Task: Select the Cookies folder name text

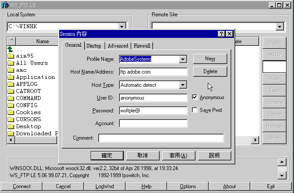Action: coord(28,112)
